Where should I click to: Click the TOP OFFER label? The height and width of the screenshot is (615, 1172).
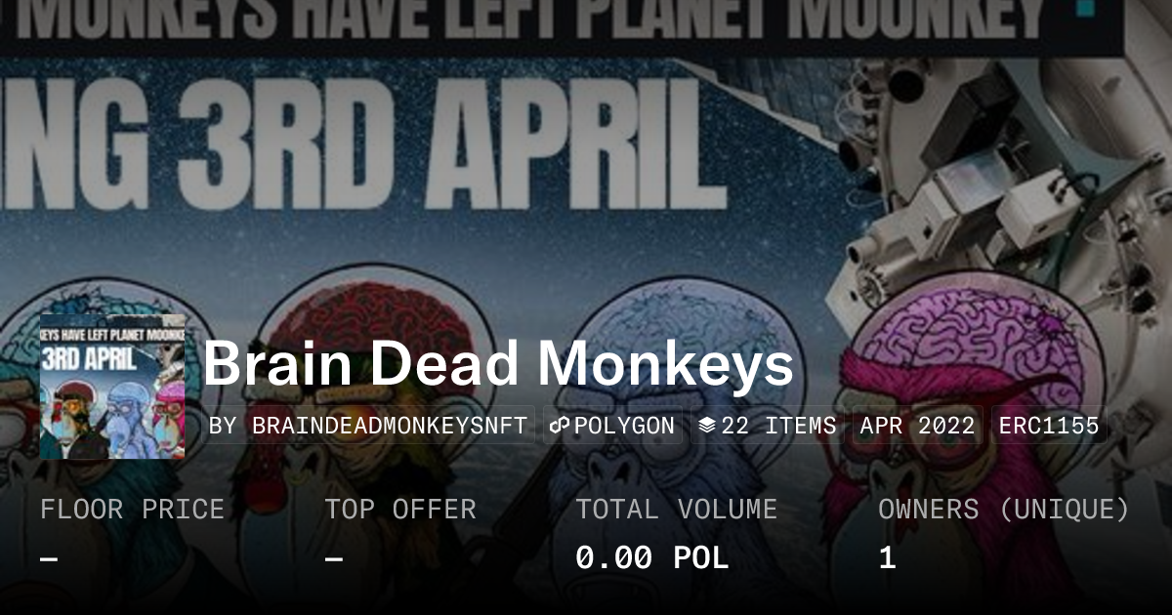coord(400,510)
